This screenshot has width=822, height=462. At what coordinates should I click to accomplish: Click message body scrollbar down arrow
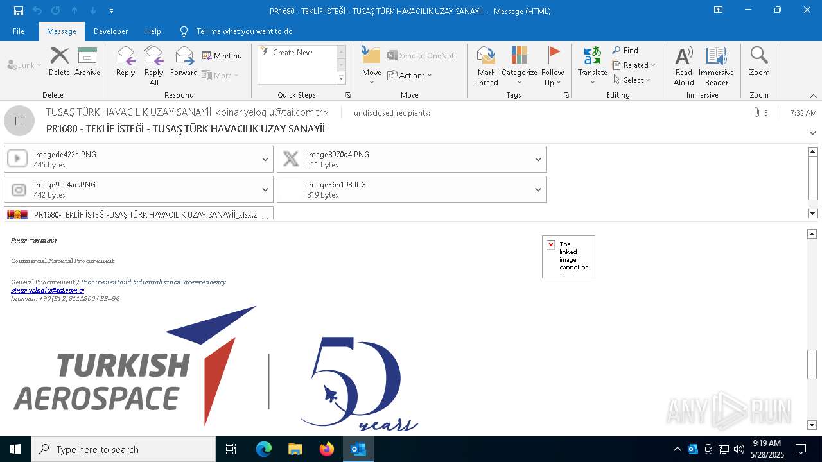click(812, 425)
